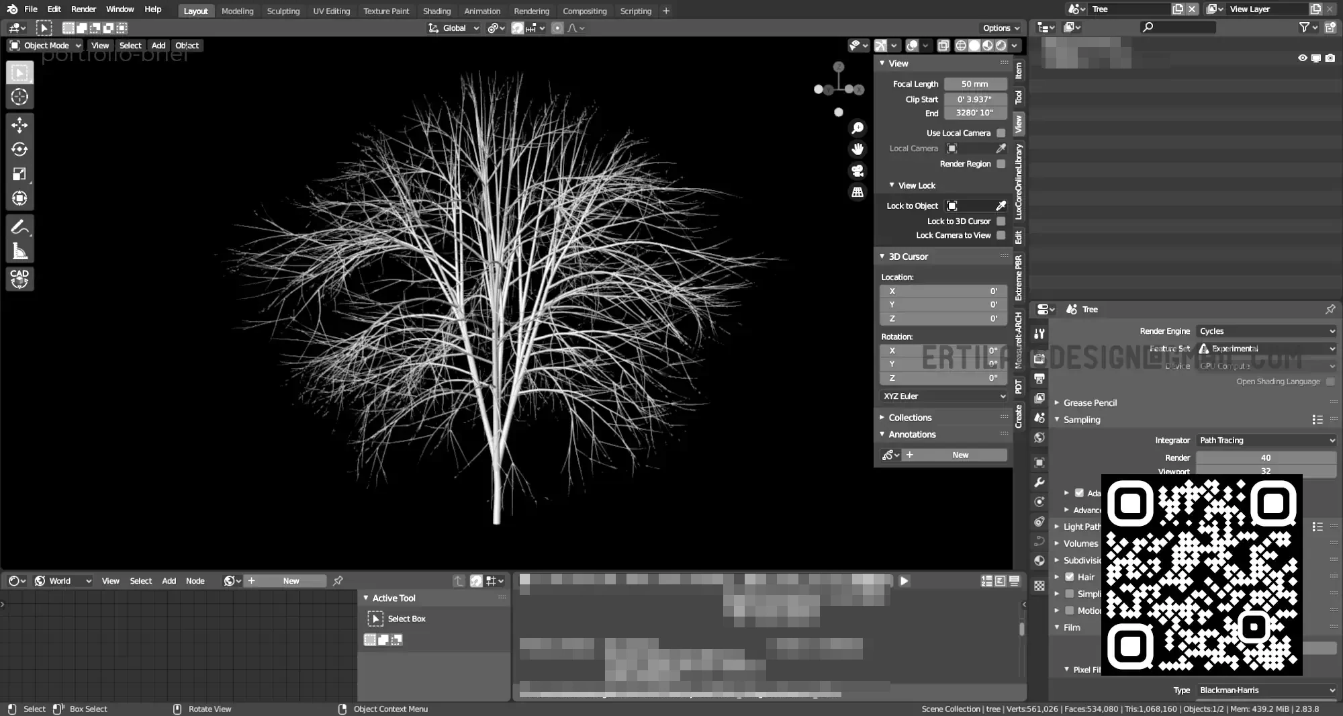
Task: Switch to the Shading workspace tab
Action: [x=436, y=11]
